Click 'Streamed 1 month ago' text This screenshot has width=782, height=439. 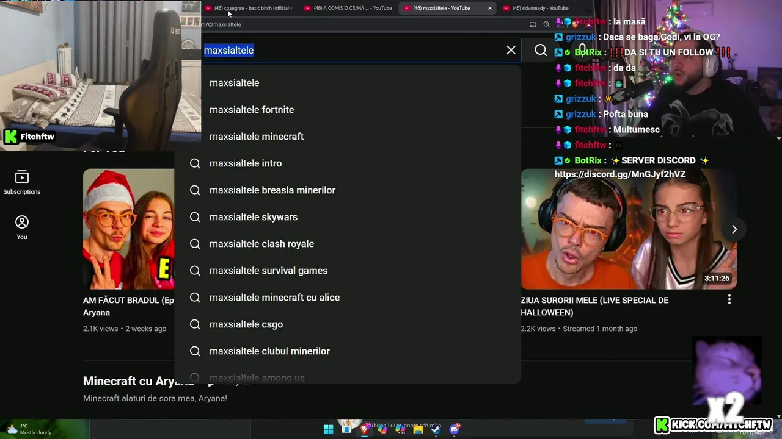point(599,329)
